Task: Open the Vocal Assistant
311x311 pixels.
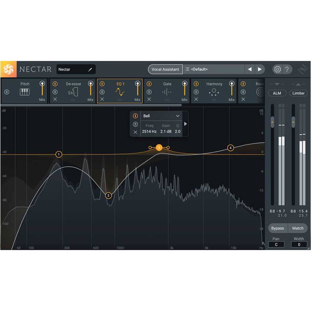Action: pyautogui.click(x=165, y=69)
